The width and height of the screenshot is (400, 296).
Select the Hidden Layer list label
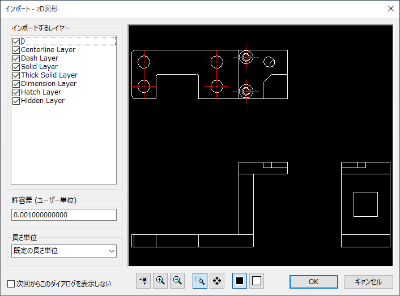(x=43, y=101)
